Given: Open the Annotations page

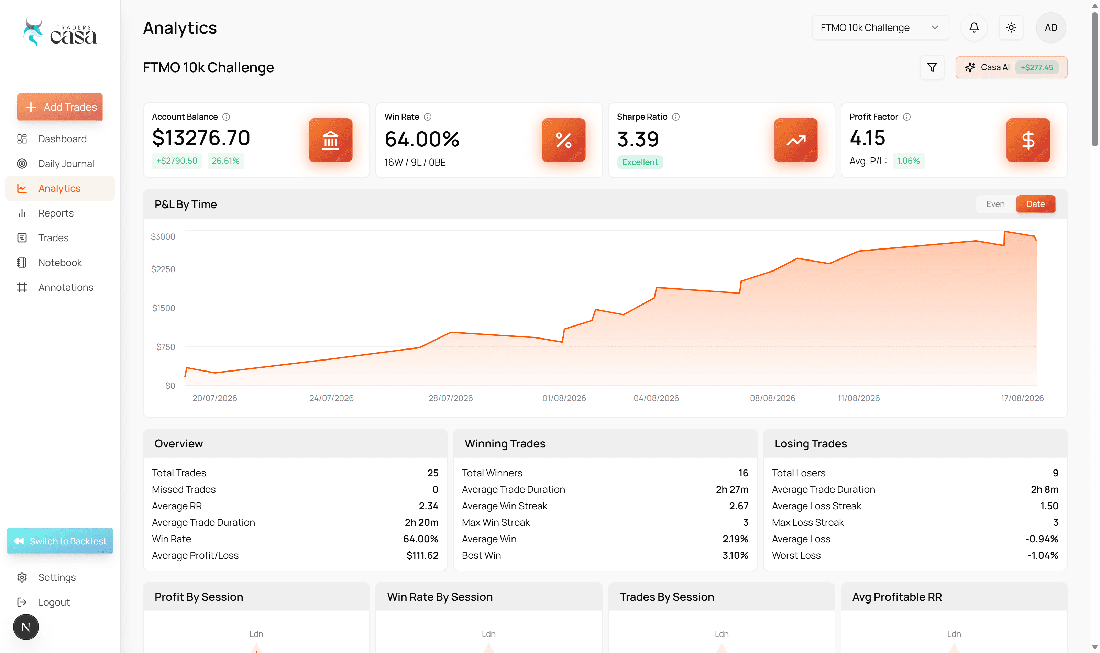Looking at the screenshot, I should point(60,287).
